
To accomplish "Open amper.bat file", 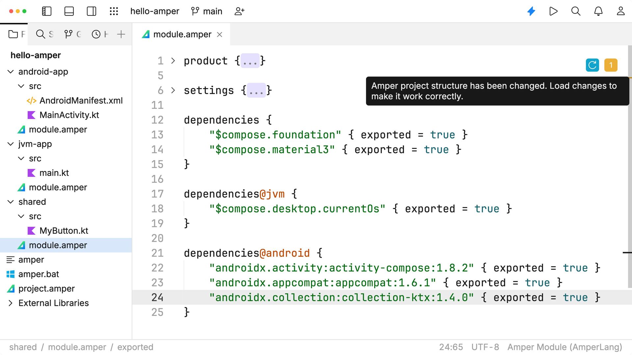I will (39, 274).
